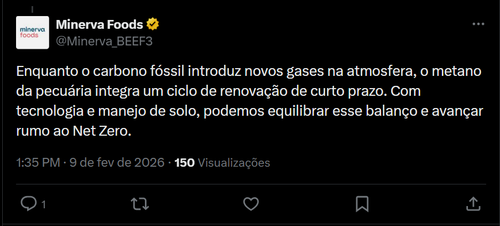Open the Visualizações analytics label
The image size is (500, 226).
click(233, 163)
